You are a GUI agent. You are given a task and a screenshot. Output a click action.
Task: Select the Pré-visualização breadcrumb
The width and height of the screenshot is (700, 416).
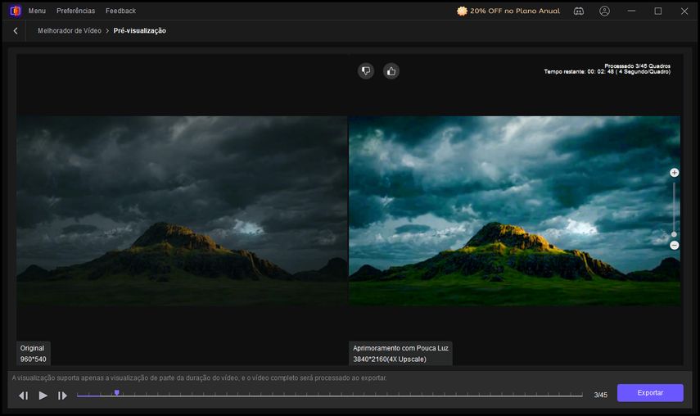click(140, 31)
